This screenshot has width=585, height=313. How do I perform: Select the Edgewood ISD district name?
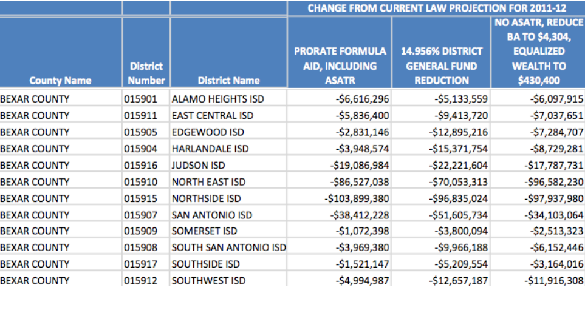coord(208,132)
